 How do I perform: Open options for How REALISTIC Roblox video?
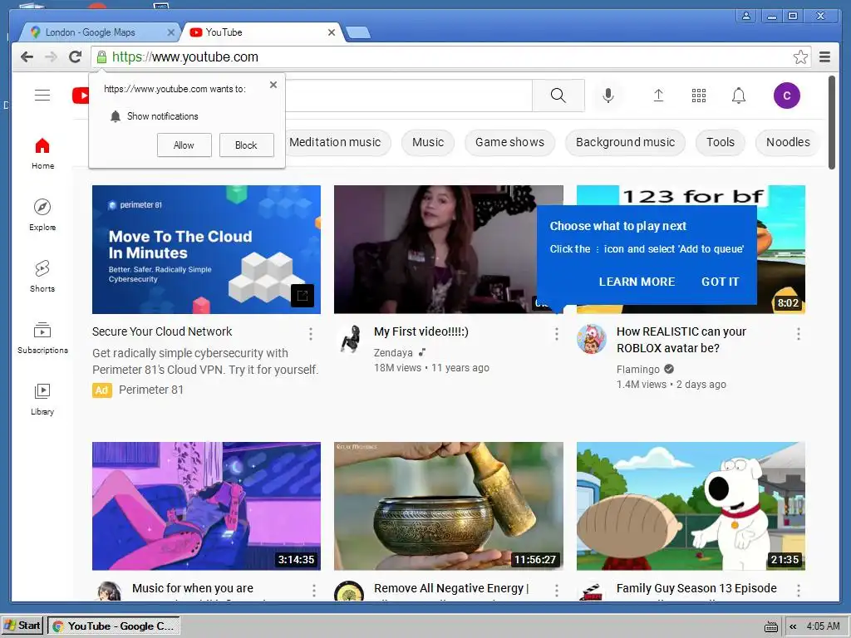click(799, 334)
